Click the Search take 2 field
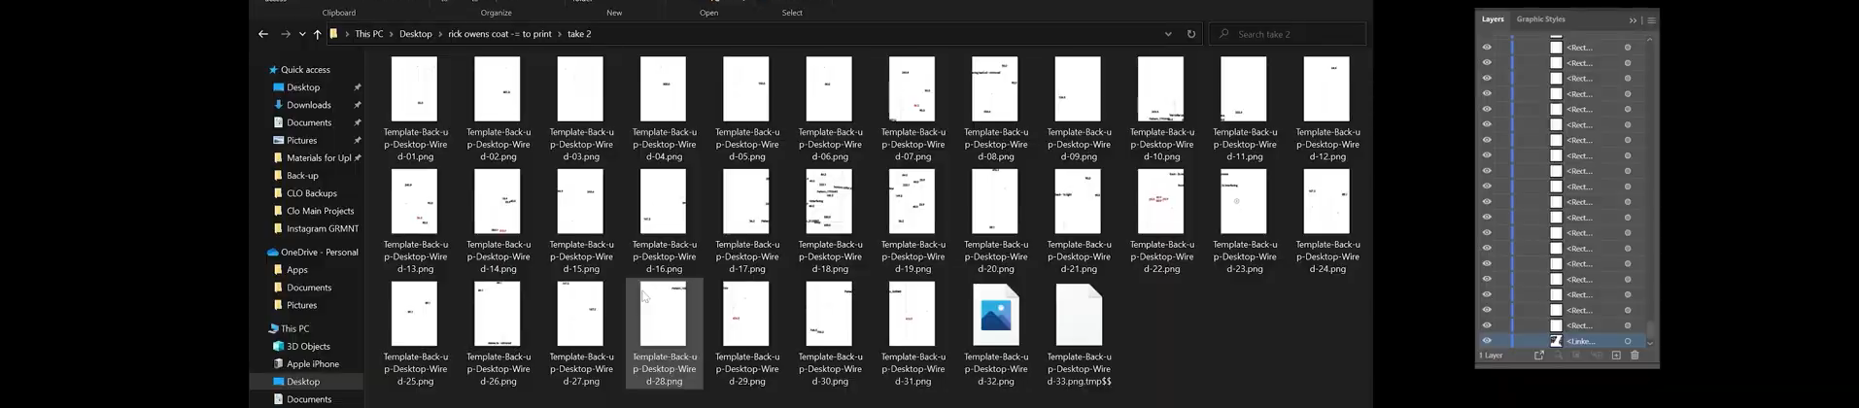The image size is (1859, 408). [x=1288, y=34]
